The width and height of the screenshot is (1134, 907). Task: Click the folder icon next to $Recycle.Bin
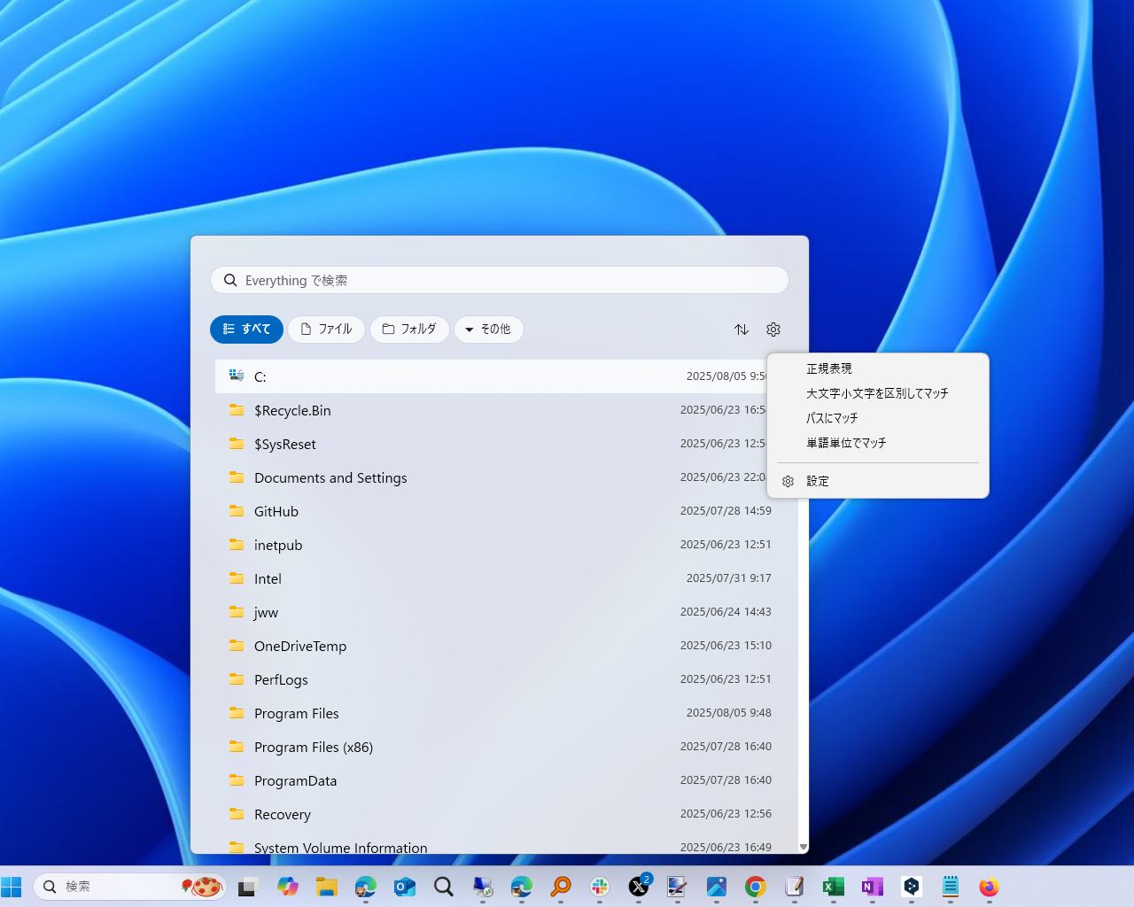236,410
